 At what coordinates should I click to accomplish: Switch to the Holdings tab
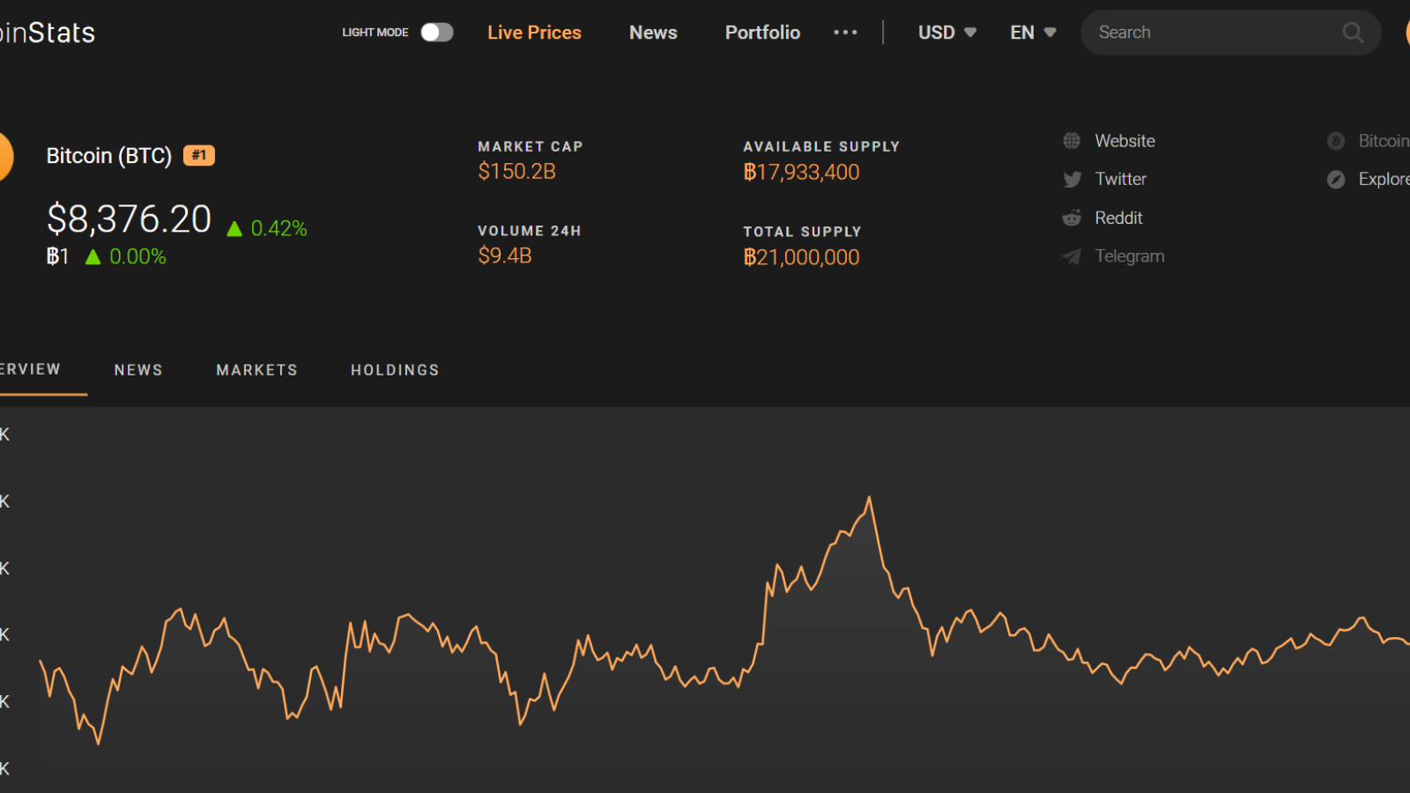pyautogui.click(x=395, y=370)
